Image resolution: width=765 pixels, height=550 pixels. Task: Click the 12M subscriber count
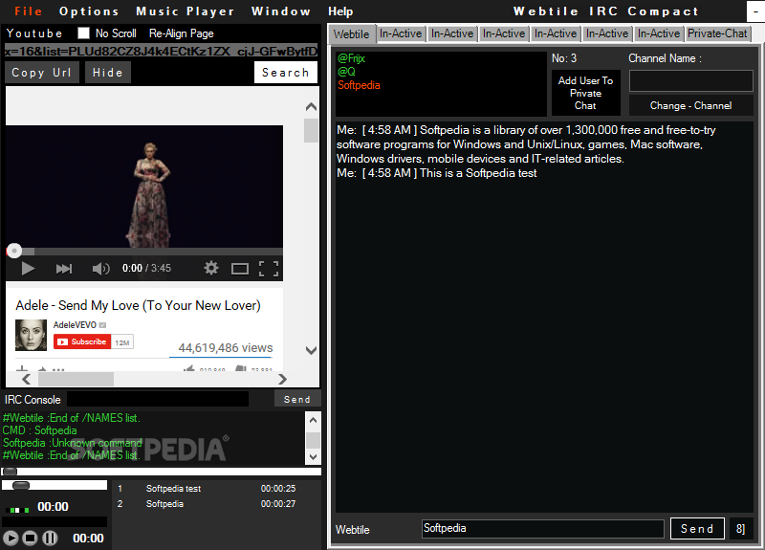pos(122,342)
